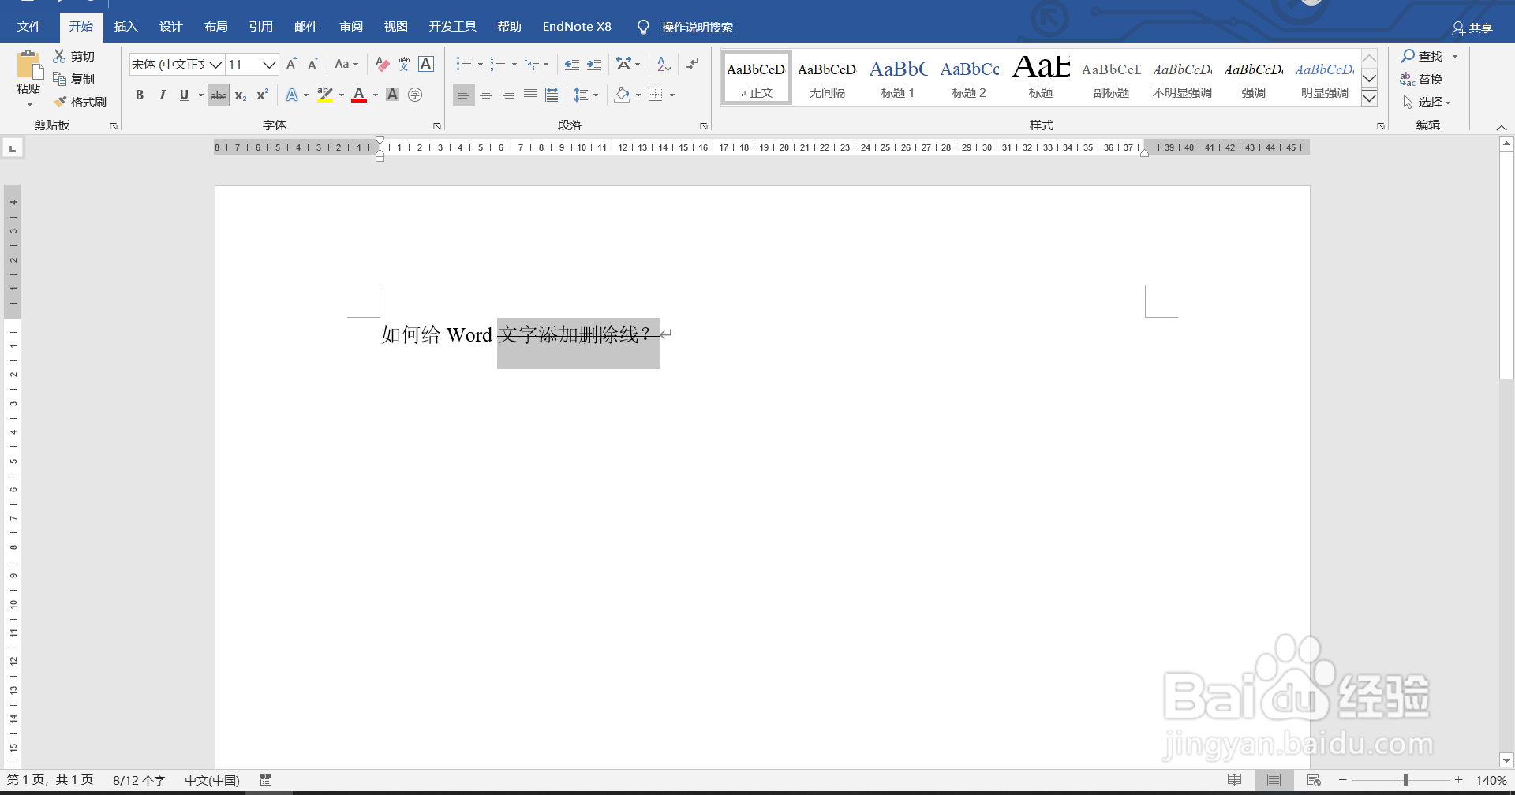
Task: Open the EndNote X8 ribbon tab
Action: [577, 26]
